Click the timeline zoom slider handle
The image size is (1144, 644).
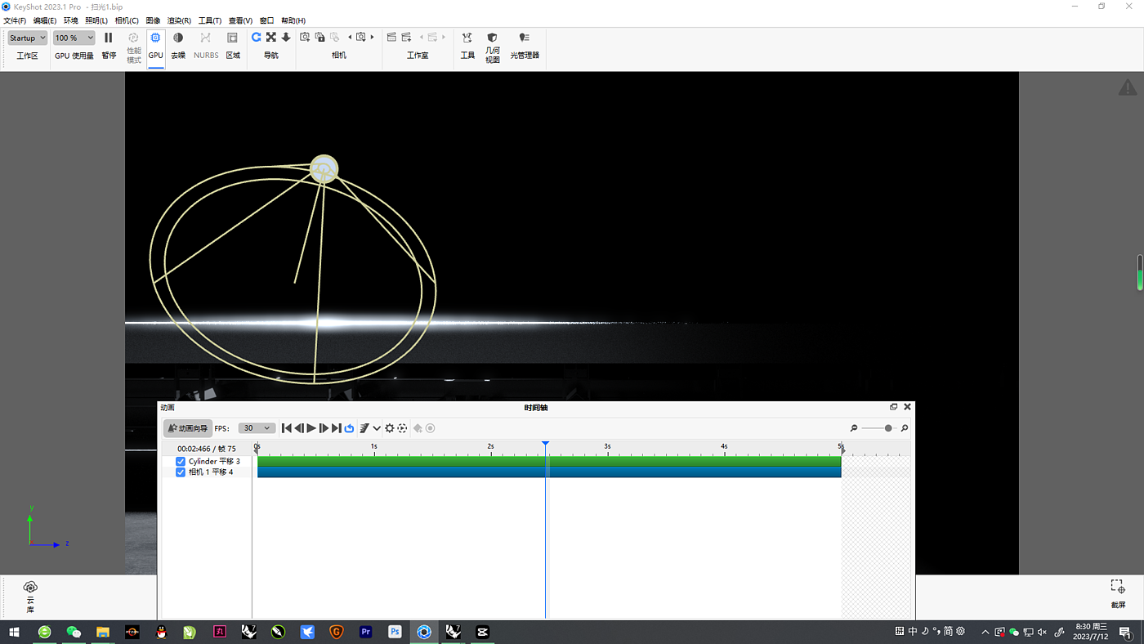point(888,428)
